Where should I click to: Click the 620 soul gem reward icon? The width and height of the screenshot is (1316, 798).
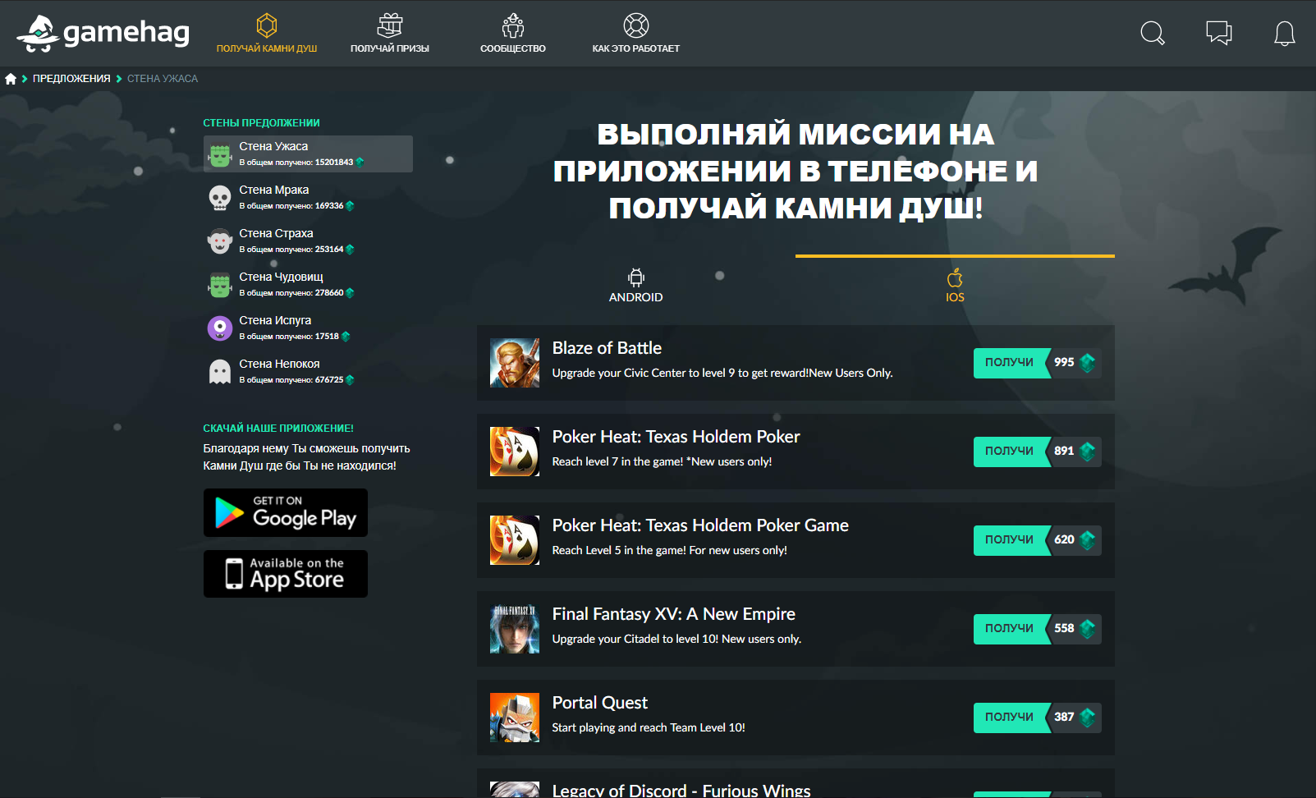click(x=1088, y=540)
